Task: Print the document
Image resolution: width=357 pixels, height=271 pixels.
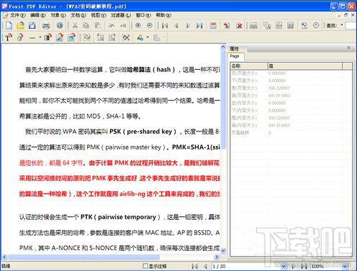Action: click(46, 25)
